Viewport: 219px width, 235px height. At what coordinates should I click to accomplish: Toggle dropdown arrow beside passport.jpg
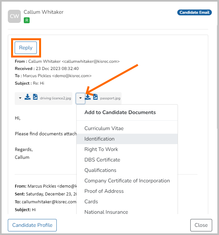[80, 98]
